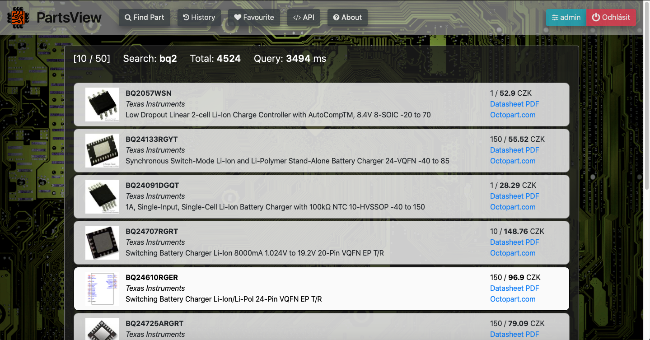This screenshot has height=340, width=650.
Task: Click the 1A Single-Input Single-Cell description
Action: point(275,207)
